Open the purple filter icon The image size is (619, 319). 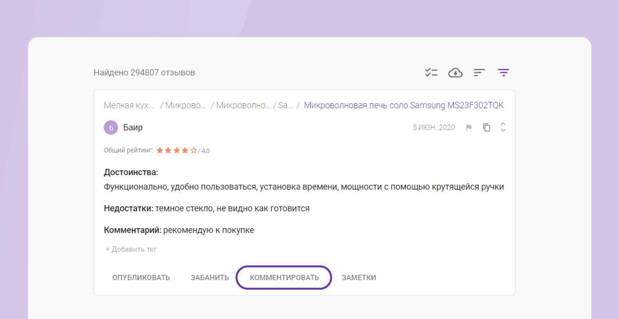click(503, 73)
